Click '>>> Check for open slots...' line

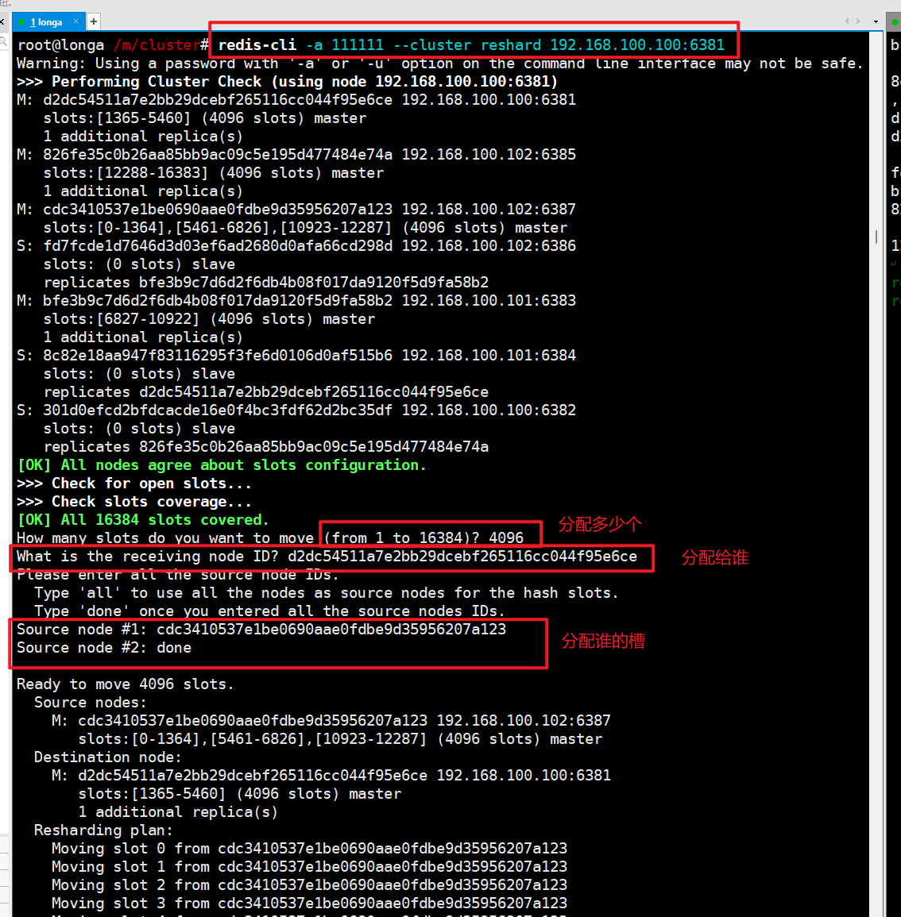tap(134, 483)
